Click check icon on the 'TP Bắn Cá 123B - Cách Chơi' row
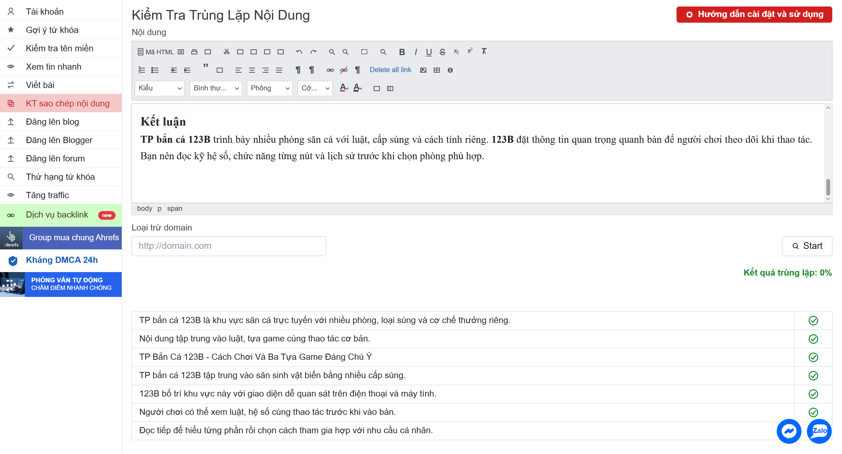This screenshot has height=454, width=842. click(813, 357)
